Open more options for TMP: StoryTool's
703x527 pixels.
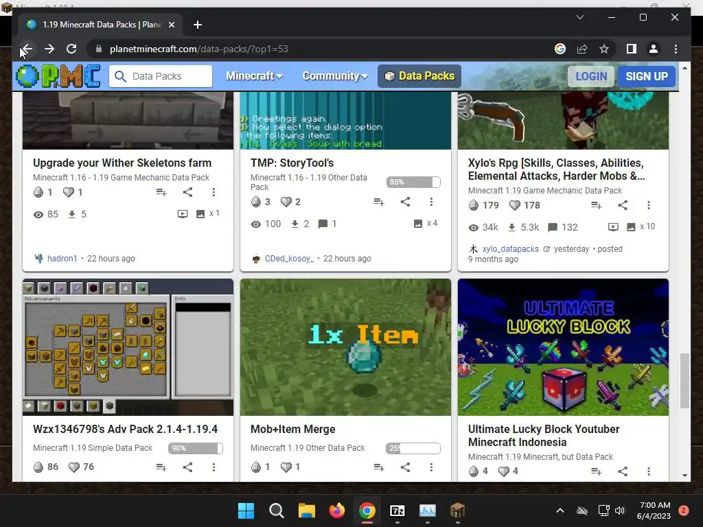click(431, 202)
